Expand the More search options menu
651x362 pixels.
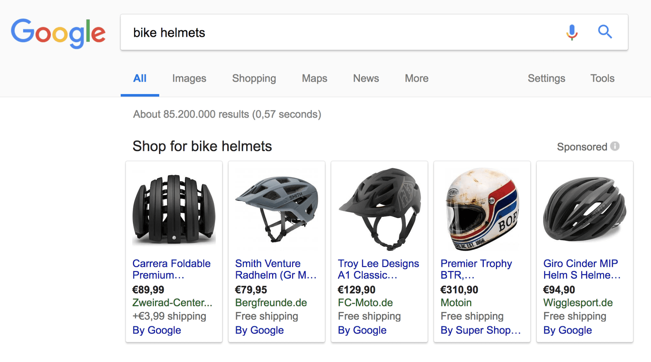pyautogui.click(x=417, y=78)
